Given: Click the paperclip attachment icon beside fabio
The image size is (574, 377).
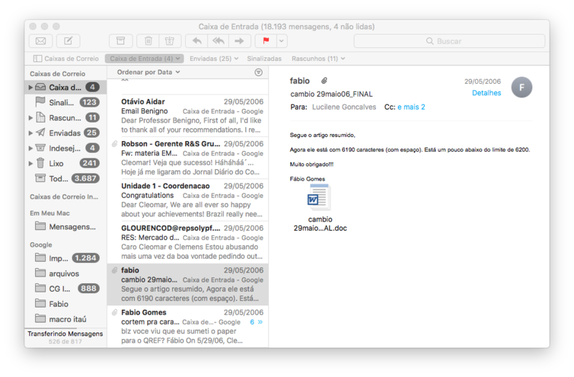Looking at the screenshot, I should [x=324, y=80].
